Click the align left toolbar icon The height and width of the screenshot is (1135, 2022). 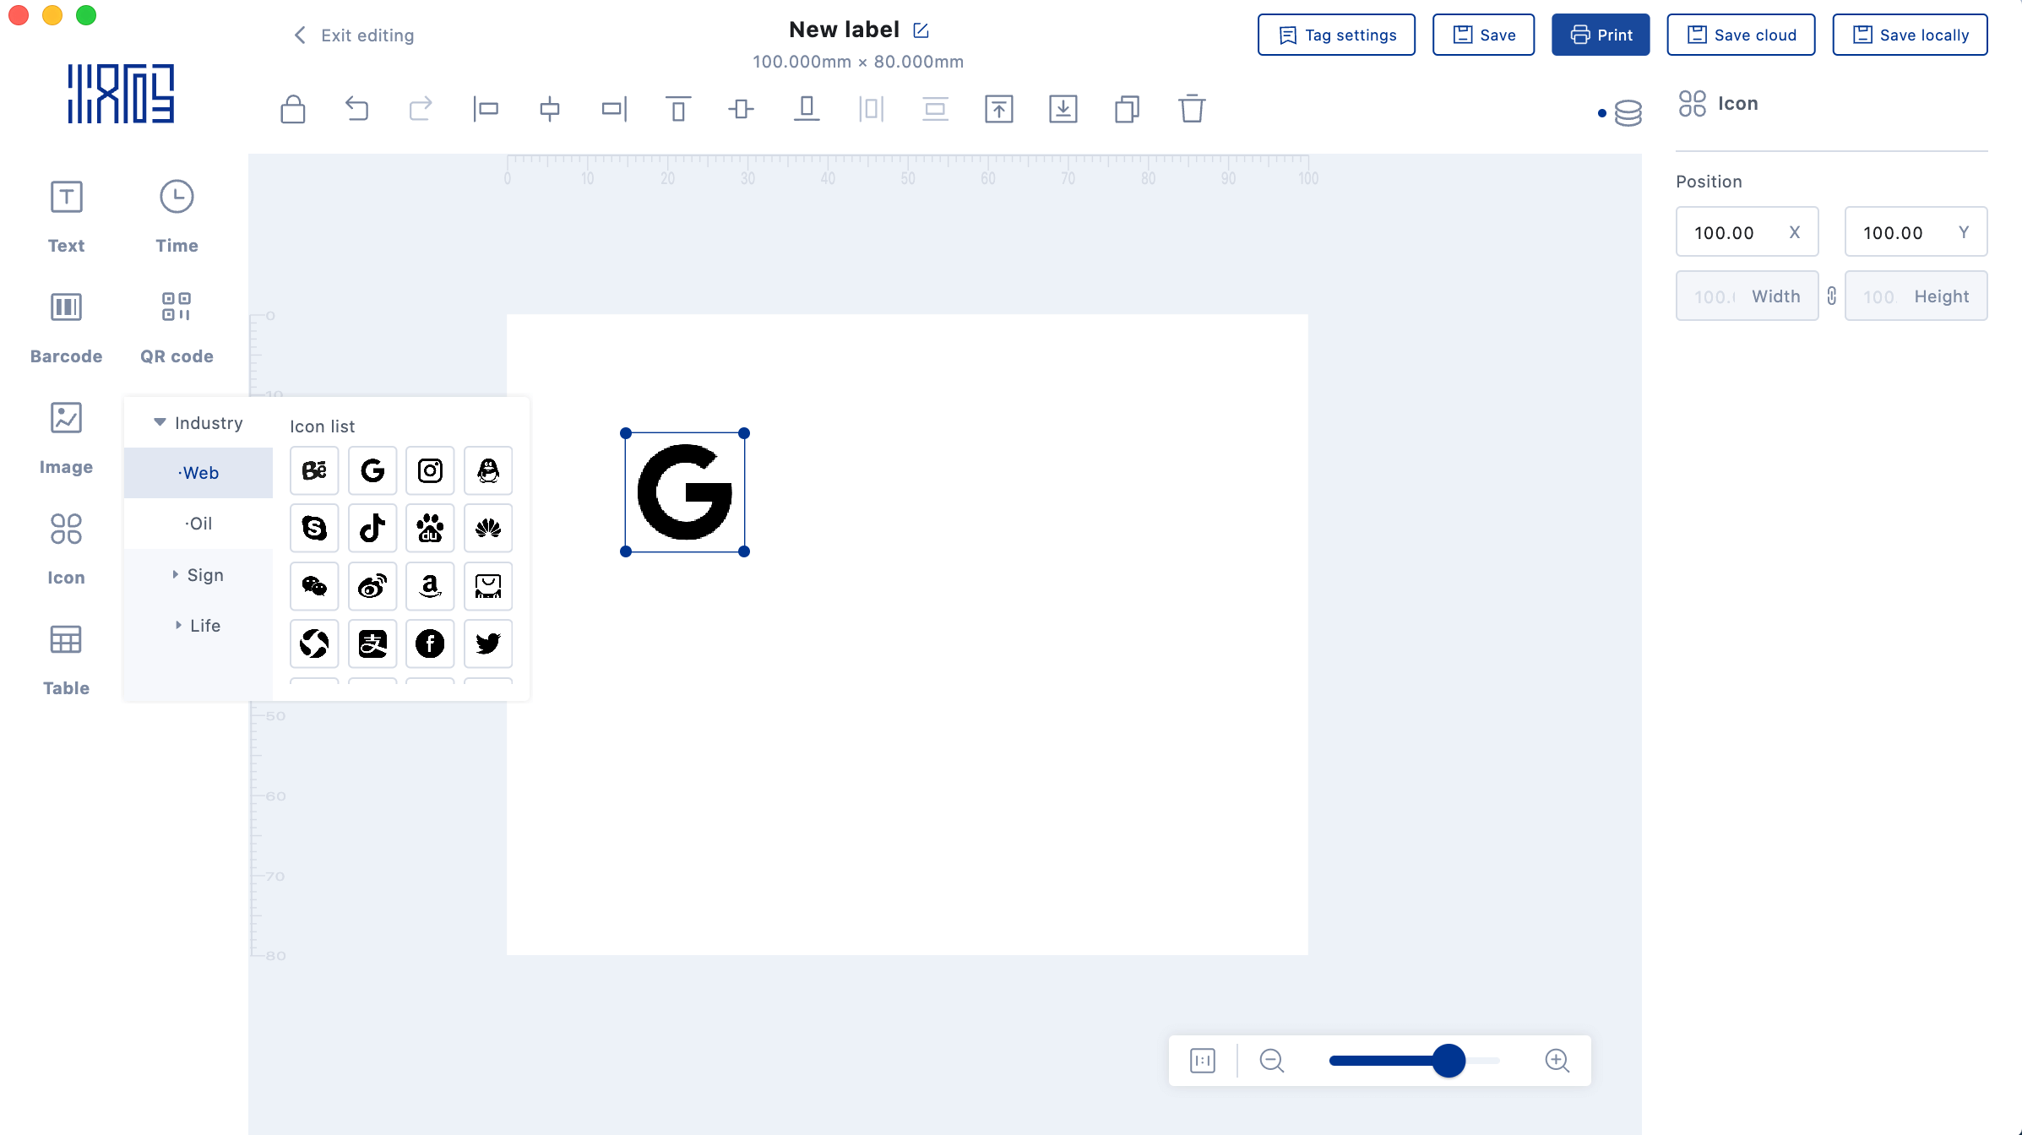(x=486, y=109)
